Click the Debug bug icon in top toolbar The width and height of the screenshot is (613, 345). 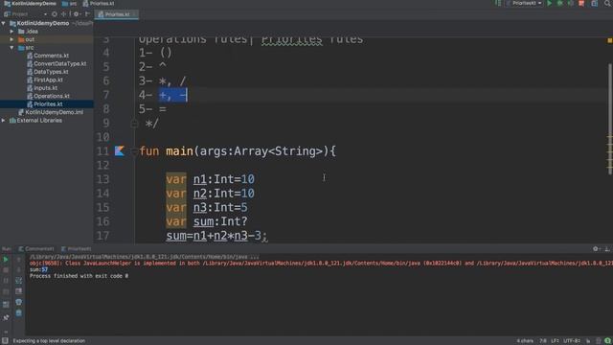coord(559,4)
